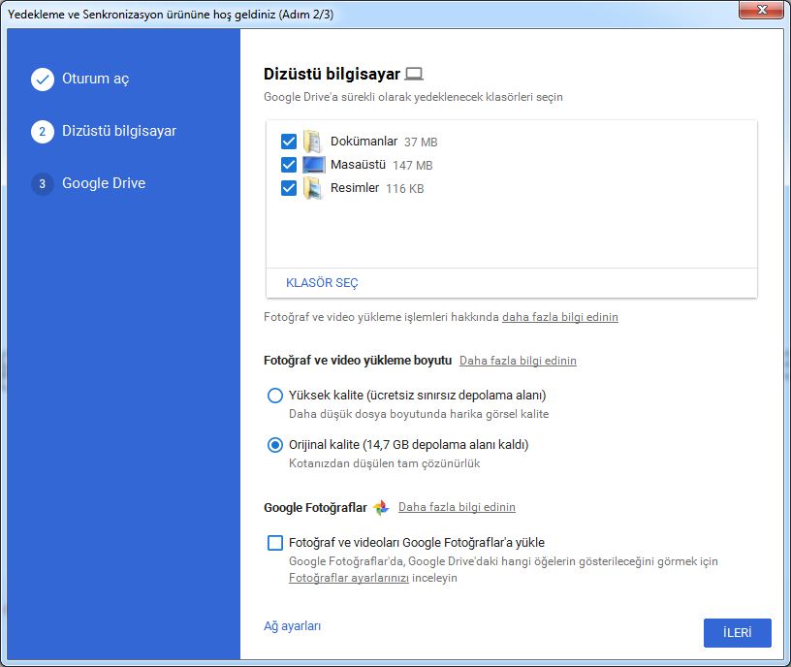791x667 pixels.
Task: Uncheck the Resimler folder checkbox
Action: pos(289,188)
